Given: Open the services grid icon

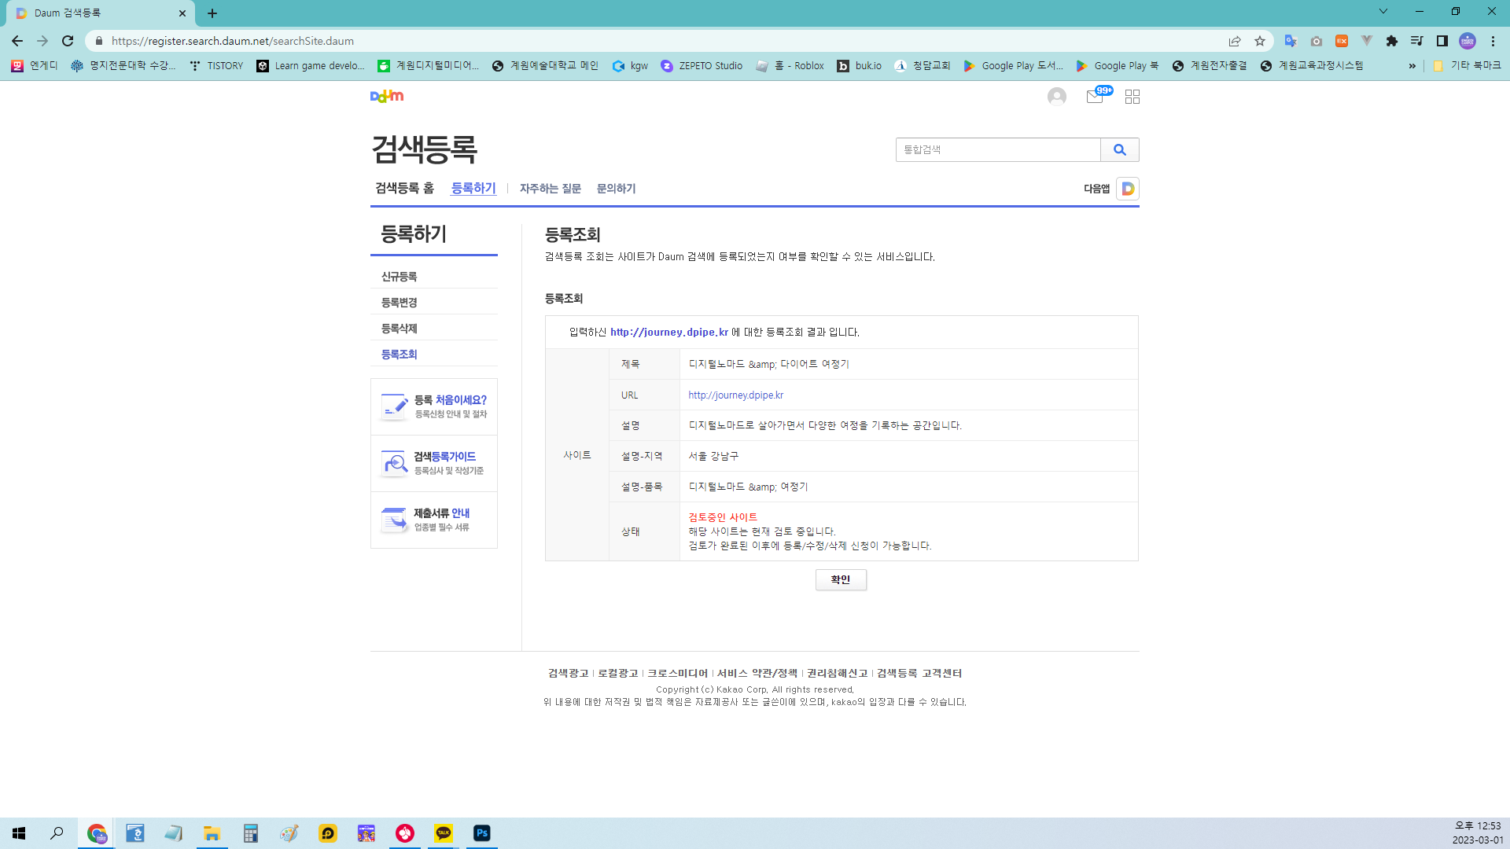Looking at the screenshot, I should click(1132, 96).
